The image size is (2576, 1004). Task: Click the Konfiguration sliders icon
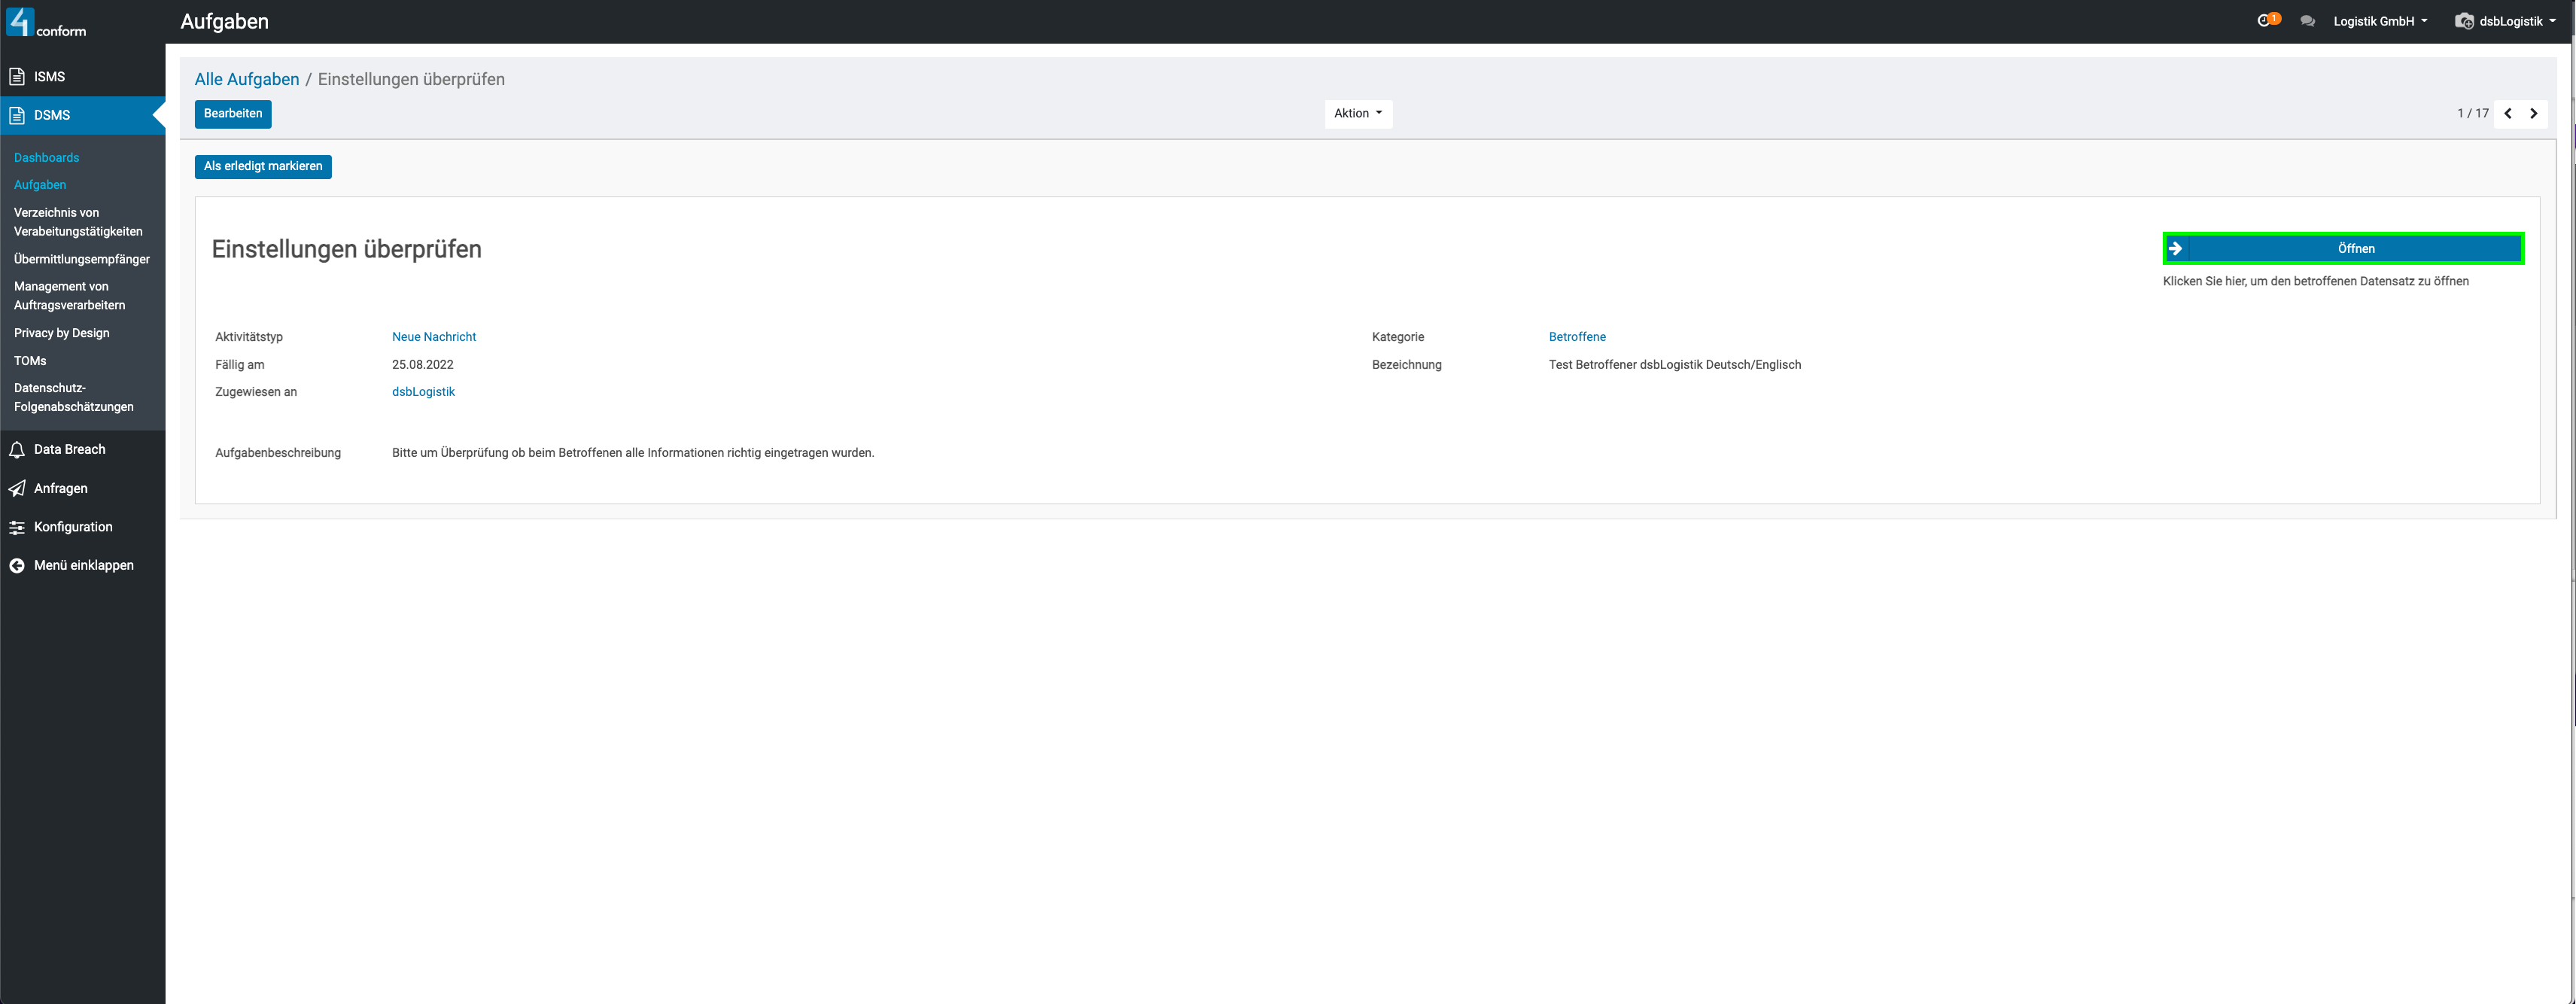(x=17, y=527)
